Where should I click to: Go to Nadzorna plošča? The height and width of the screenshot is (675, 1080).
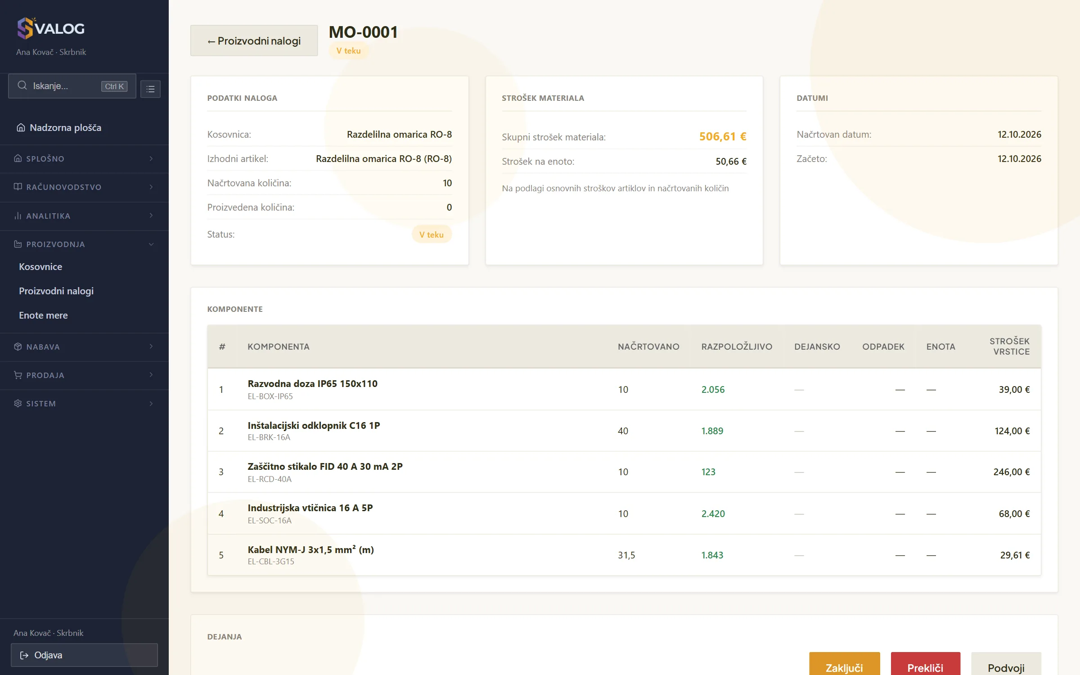[x=65, y=128]
